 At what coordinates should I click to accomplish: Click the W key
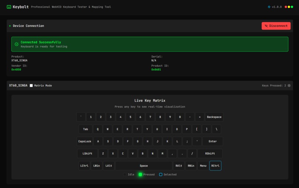tap(108, 129)
